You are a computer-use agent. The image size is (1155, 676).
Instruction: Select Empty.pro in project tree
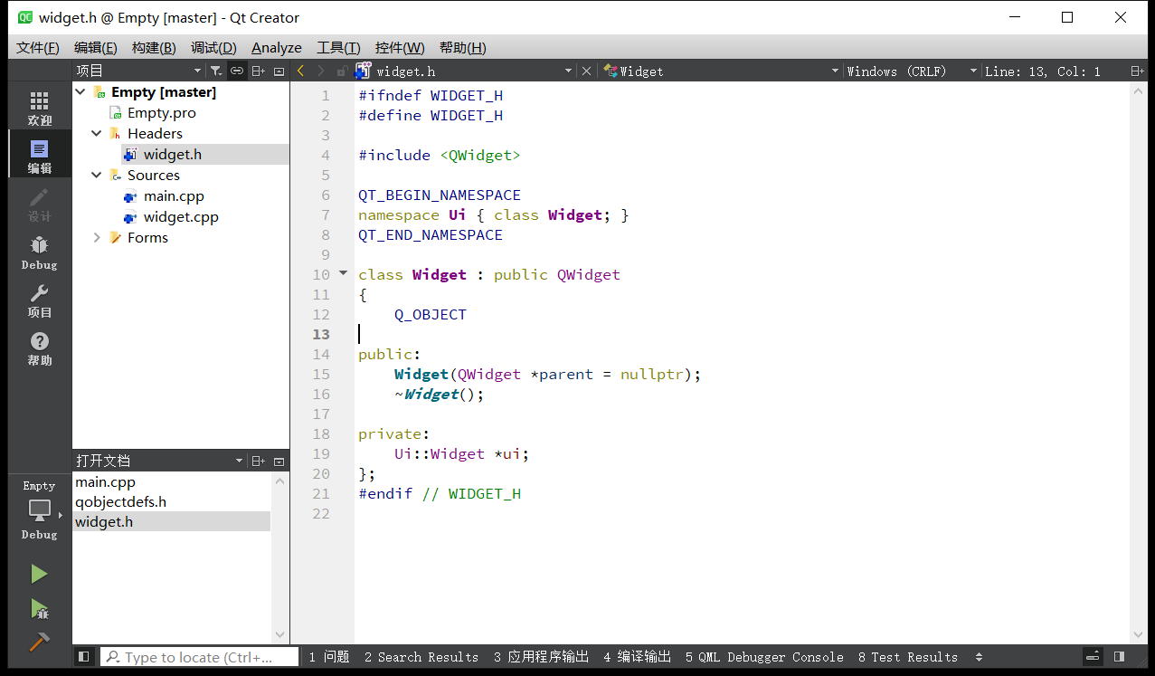(161, 113)
